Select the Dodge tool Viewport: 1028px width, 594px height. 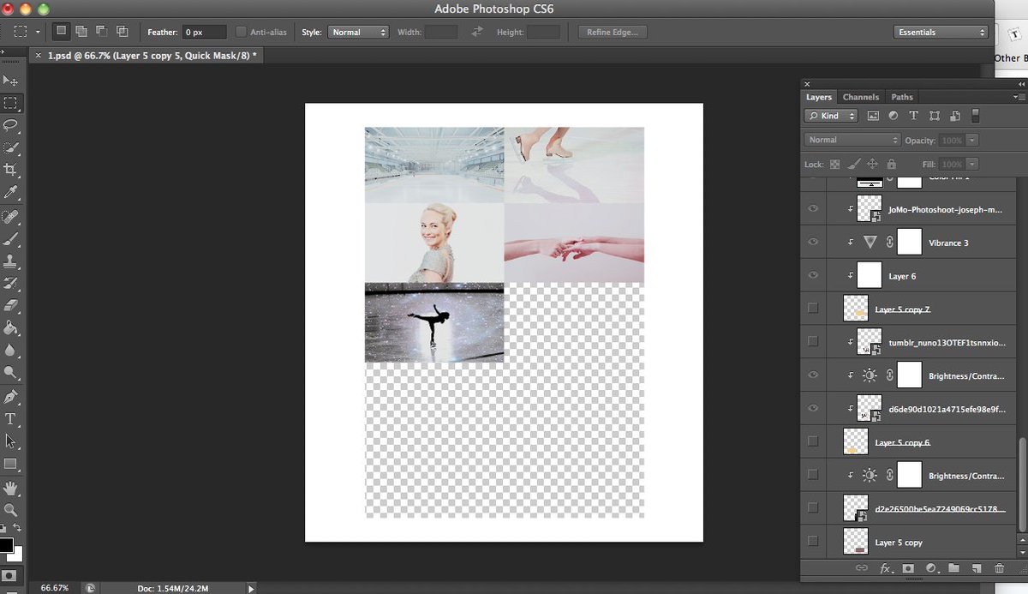tap(11, 372)
